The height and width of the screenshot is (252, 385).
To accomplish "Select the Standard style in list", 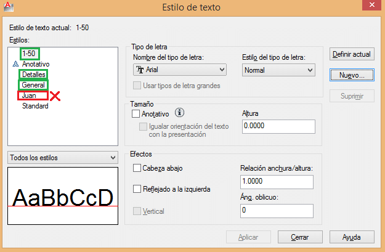I will 35,106.
